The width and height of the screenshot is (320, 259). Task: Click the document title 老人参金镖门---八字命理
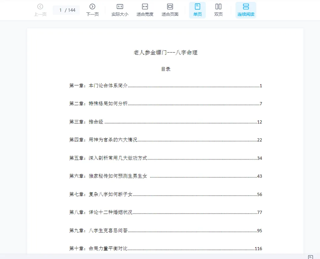(x=166, y=52)
